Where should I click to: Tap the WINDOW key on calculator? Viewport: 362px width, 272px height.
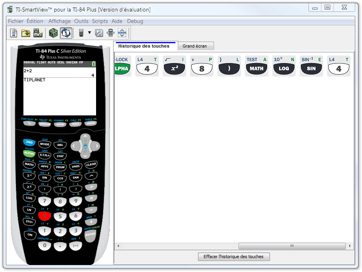coord(44,124)
